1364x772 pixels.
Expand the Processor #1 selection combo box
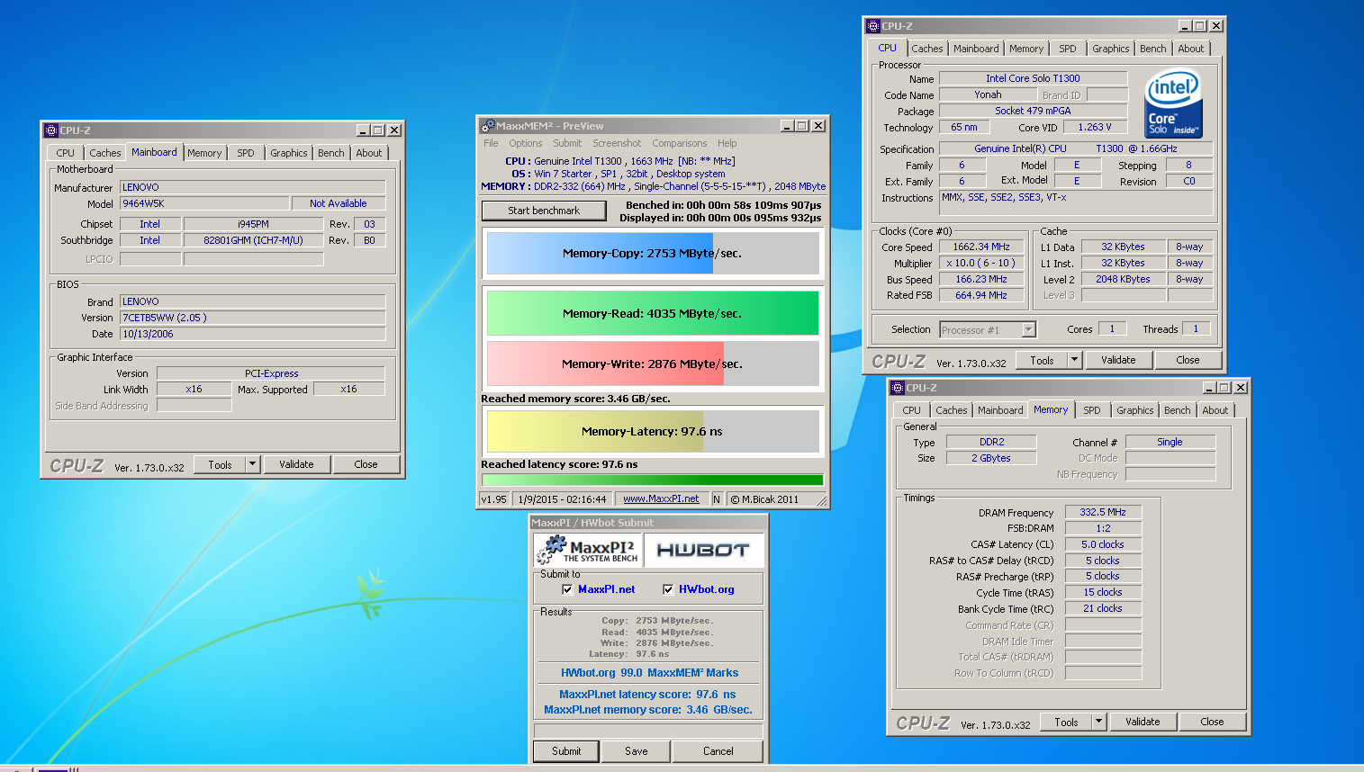point(1028,330)
